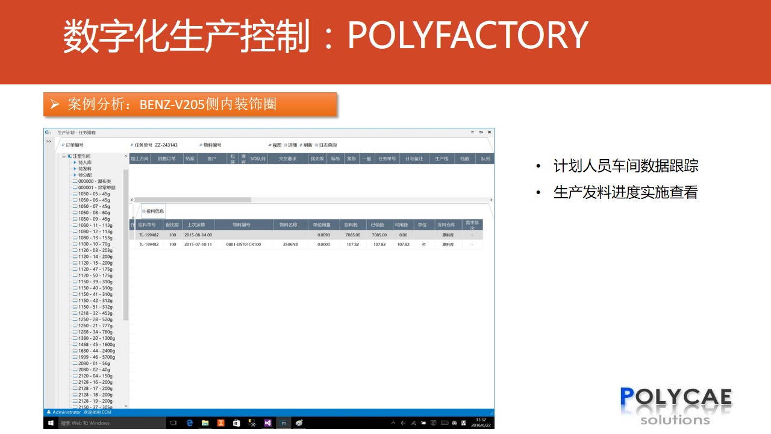771x434 pixels.
Task: Open File Explorer from taskbar
Action: click(x=205, y=423)
